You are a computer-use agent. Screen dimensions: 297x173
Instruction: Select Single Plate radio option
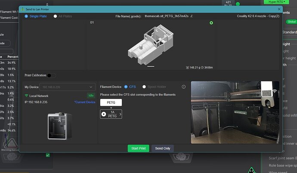coord(26,16)
